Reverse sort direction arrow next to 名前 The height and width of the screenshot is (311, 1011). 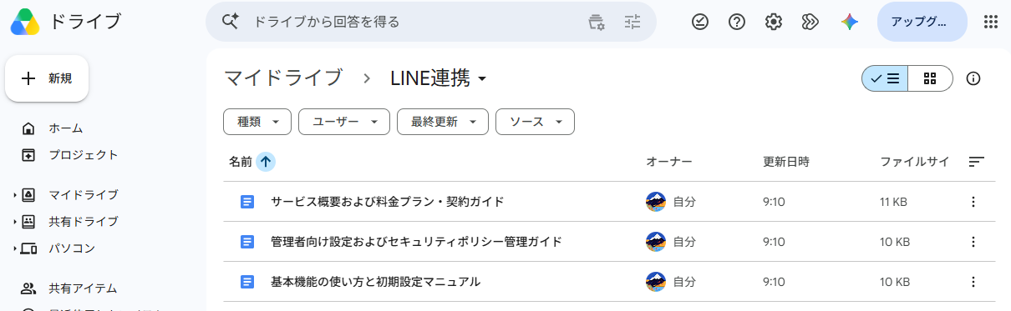[266, 162]
